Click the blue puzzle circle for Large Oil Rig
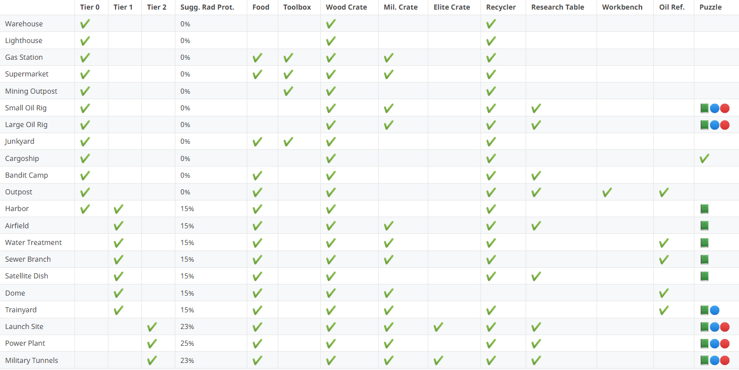 coord(715,125)
